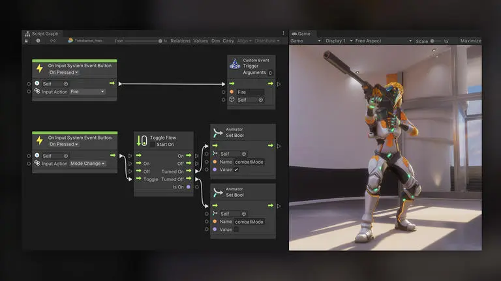Click the combatMode name field in upper Set Bool
501x281 pixels.
(249, 162)
